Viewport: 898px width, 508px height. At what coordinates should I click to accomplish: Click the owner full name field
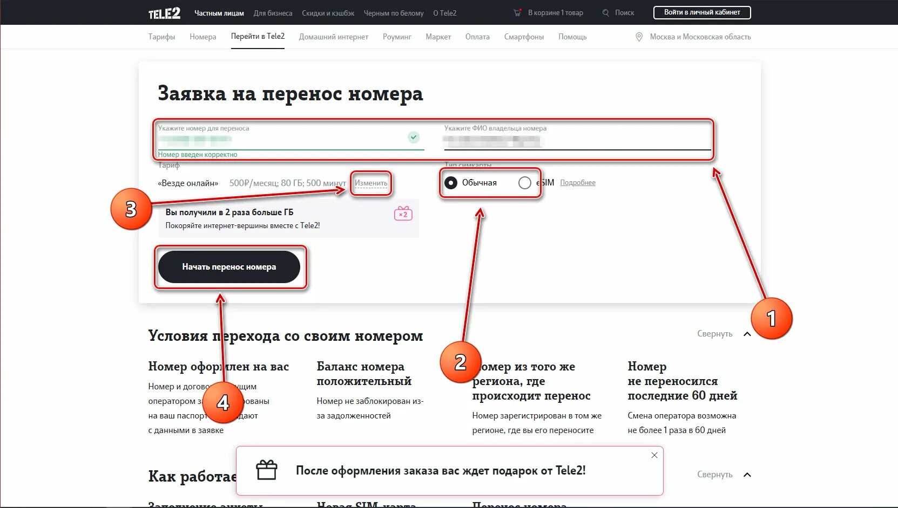click(577, 138)
